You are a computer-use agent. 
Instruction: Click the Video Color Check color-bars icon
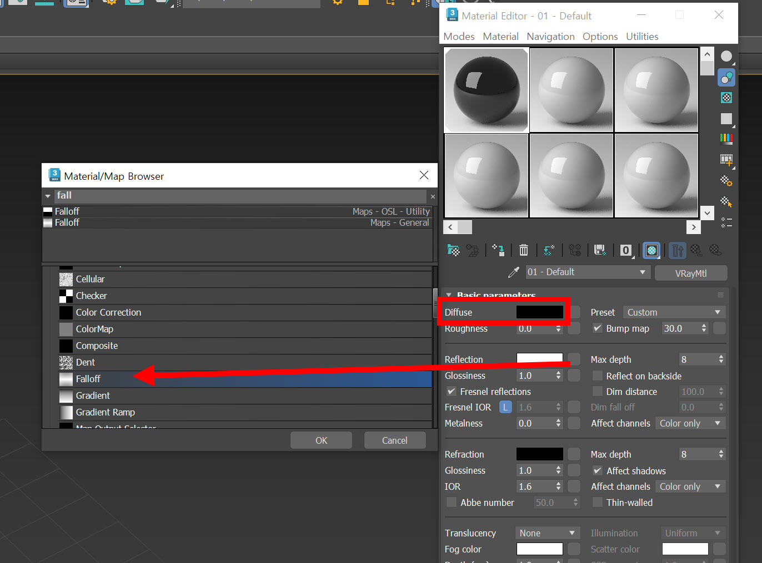pos(726,139)
